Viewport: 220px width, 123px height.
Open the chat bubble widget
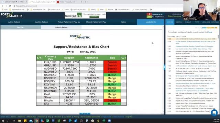(x=214, y=112)
